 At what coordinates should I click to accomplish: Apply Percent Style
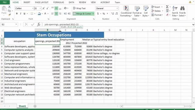[104, 13]
